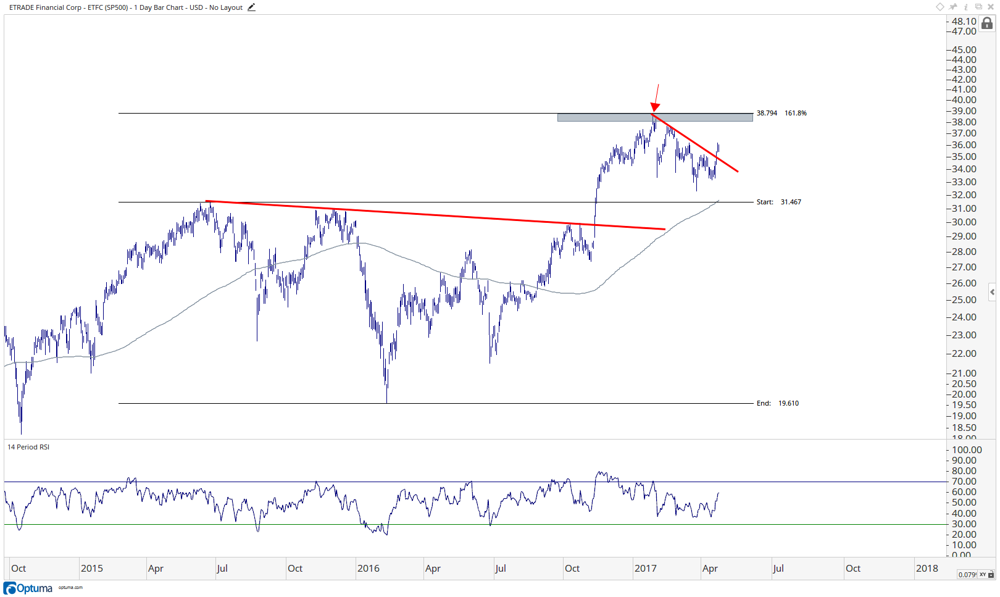
Task: Close the chart using the X icon
Action: pos(991,7)
